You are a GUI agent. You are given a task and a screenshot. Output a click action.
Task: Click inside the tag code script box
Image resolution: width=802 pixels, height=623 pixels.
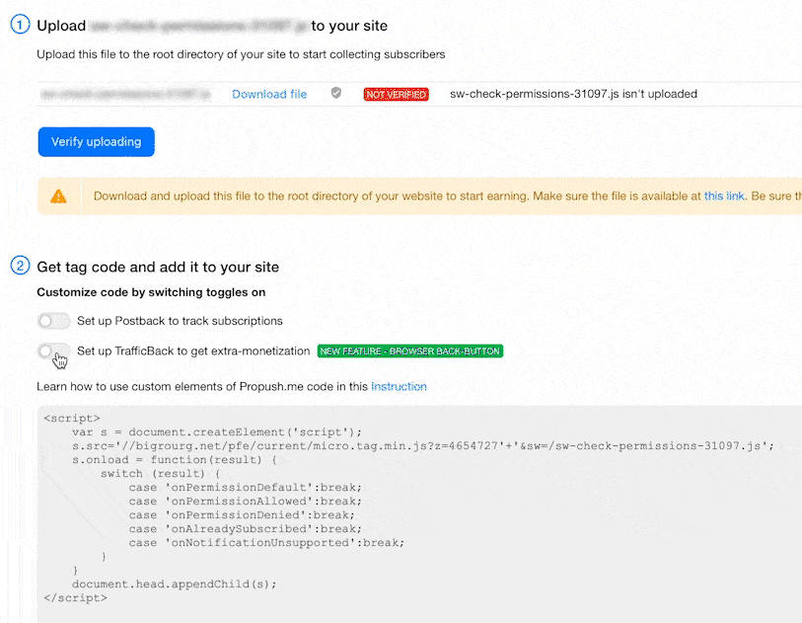point(419,514)
